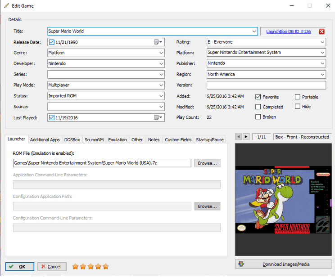The image size is (335, 278).
Task: Open the Status dropdown
Action: click(161, 96)
